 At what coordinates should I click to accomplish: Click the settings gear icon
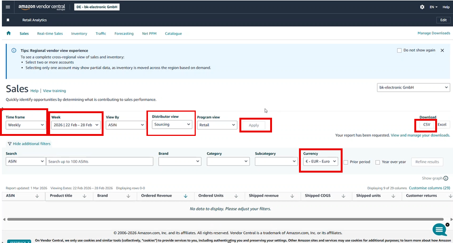coord(422,7)
